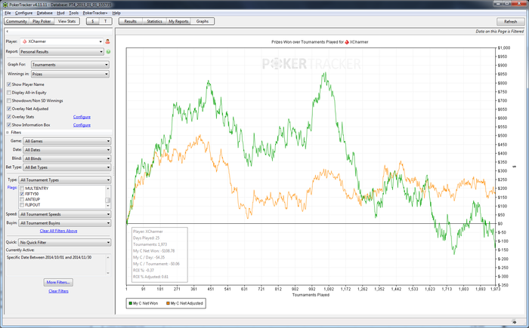Viewport: 529px width, 328px height.
Task: Toggle Overlay Net Adjusted checkbox
Action: pos(9,109)
